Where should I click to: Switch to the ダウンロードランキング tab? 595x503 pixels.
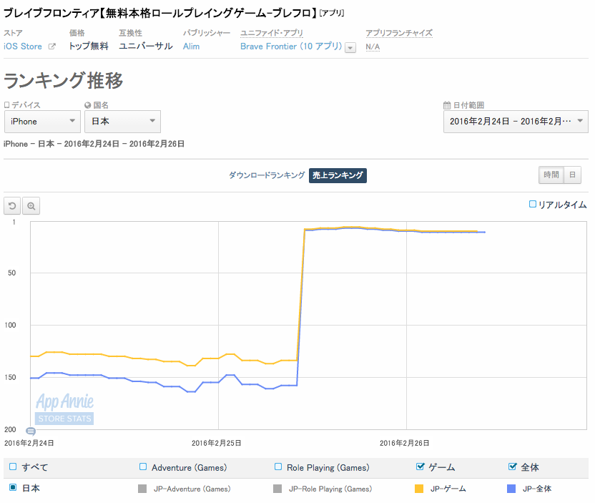point(267,175)
